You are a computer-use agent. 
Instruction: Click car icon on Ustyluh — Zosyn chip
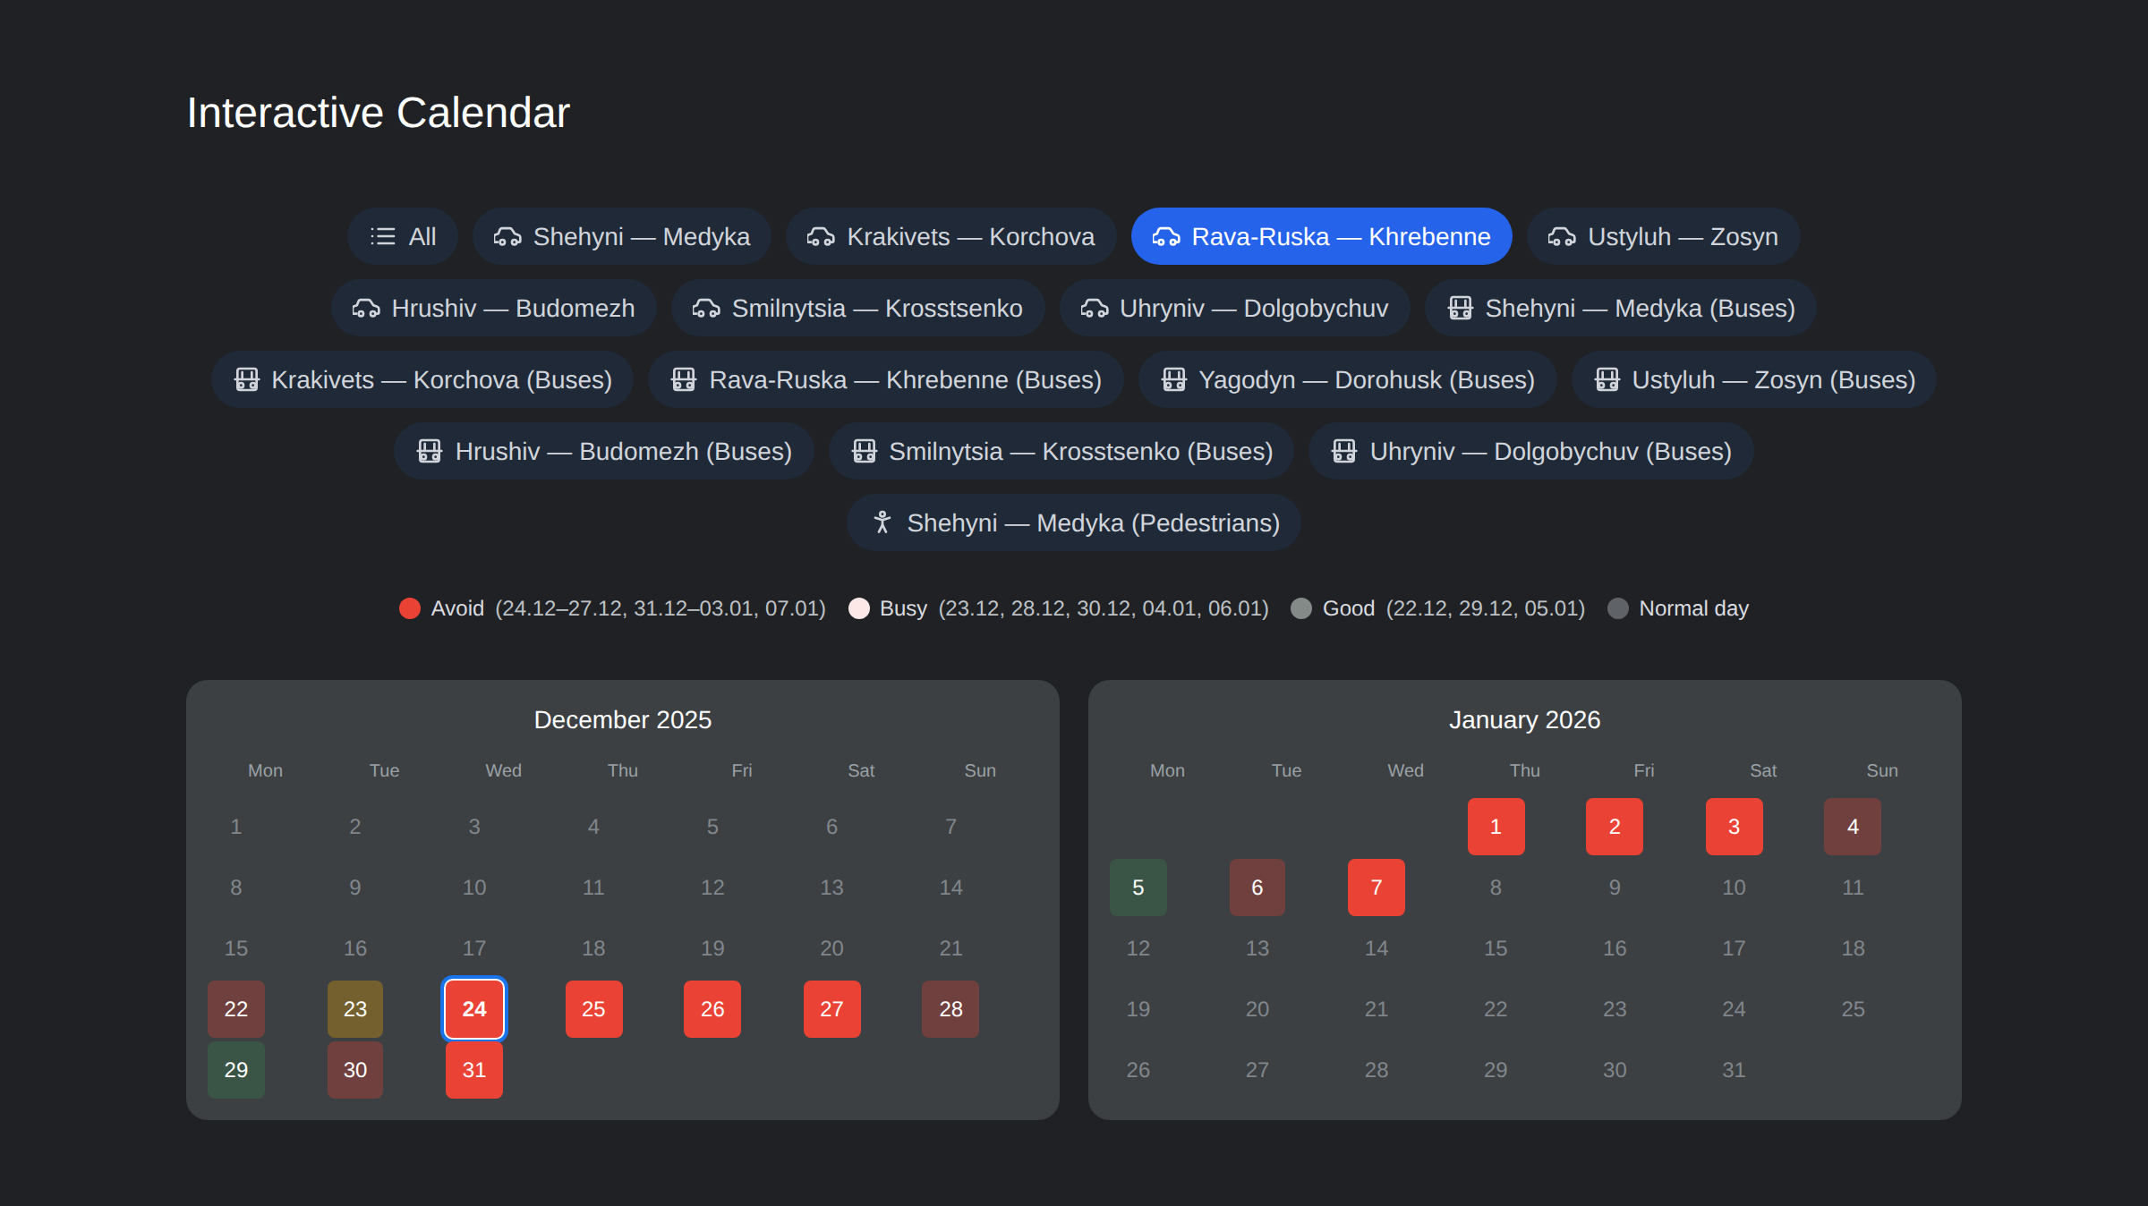point(1562,236)
